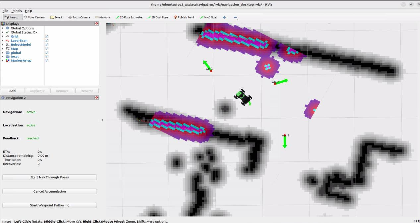Click the Add display button
420x223 pixels.
(12, 91)
